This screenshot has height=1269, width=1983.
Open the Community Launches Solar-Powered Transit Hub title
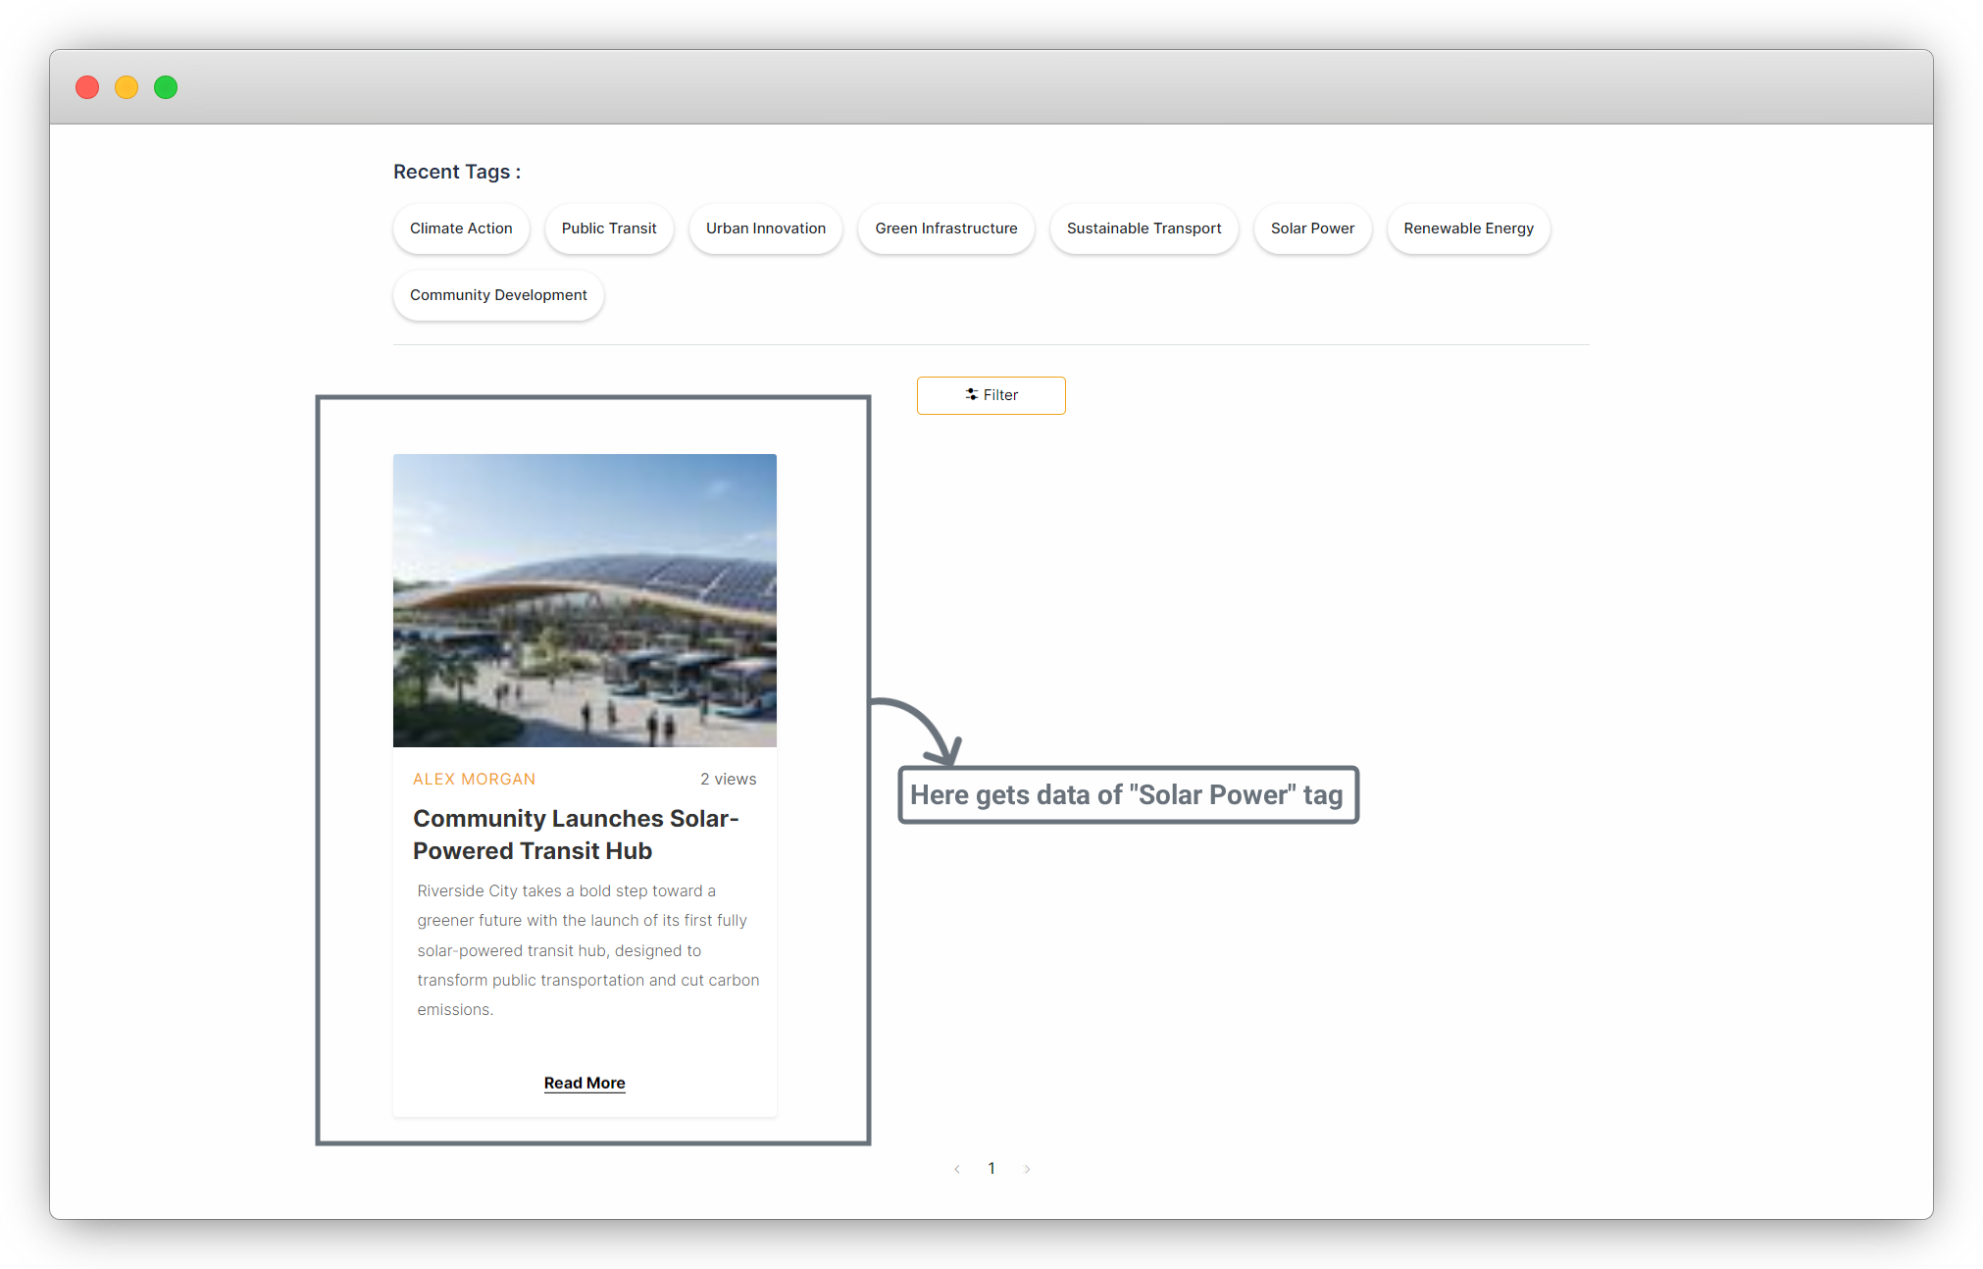pos(576,835)
